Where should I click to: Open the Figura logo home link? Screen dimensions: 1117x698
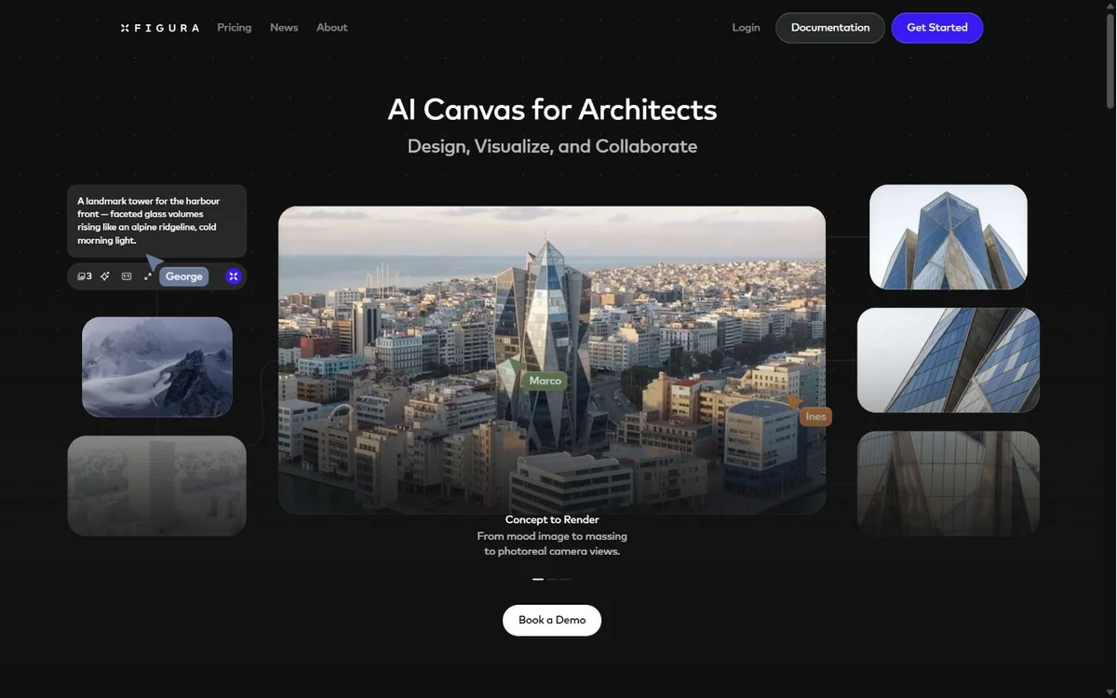coord(160,28)
